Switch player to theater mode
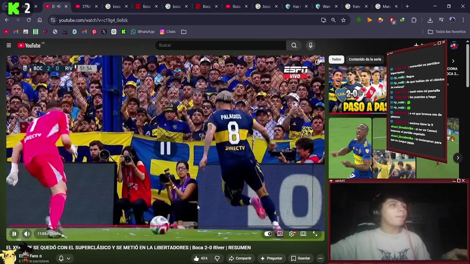 pyautogui.click(x=303, y=234)
